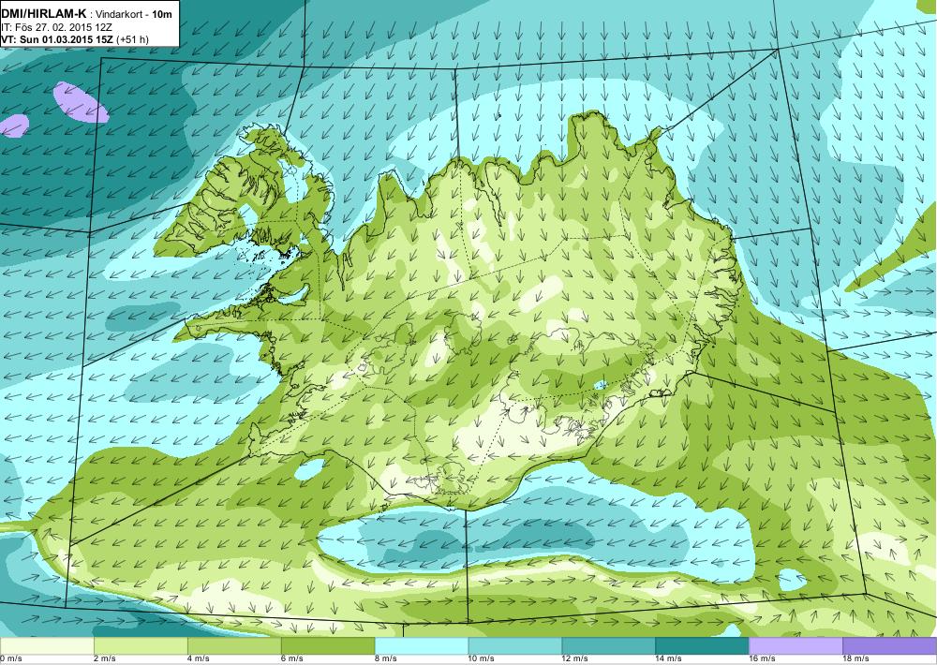
Task: Click the '6 m/s' legend label
Action: (292, 658)
